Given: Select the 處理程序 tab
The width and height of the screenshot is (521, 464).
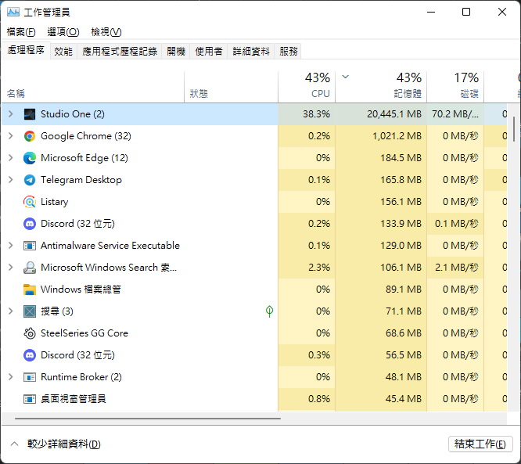Looking at the screenshot, I should click(26, 50).
